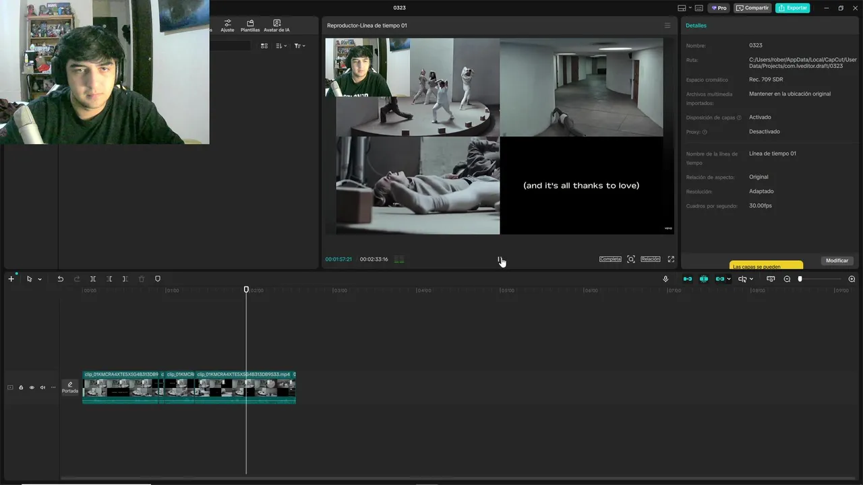This screenshot has height=485, width=863.
Task: Collapse the main track header icon
Action: point(10,387)
